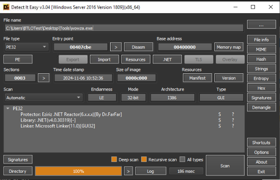The image size is (280, 180).
Task: Click the Directory button
Action: click(x=18, y=171)
